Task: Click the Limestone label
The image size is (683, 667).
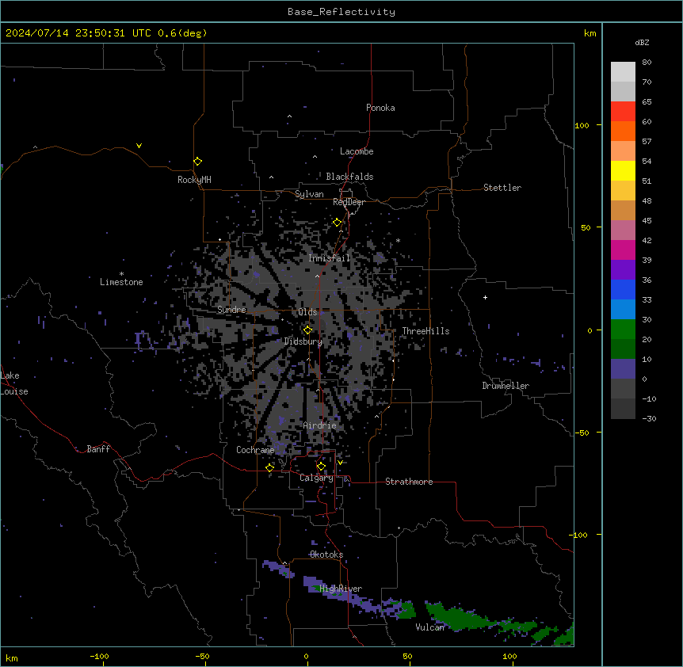Action: tap(121, 282)
